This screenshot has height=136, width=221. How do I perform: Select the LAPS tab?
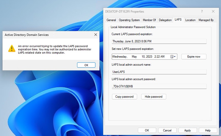(178, 20)
